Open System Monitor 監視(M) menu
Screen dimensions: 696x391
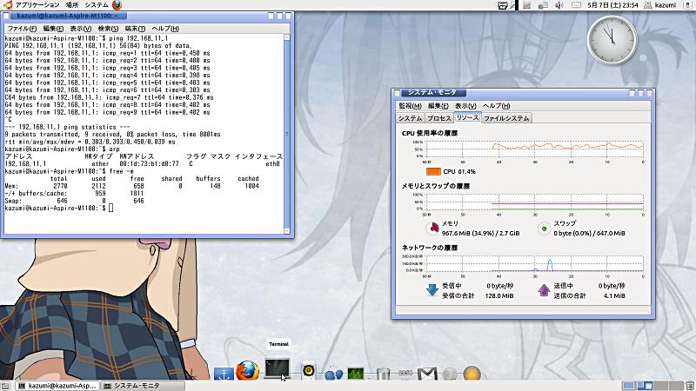coord(410,106)
